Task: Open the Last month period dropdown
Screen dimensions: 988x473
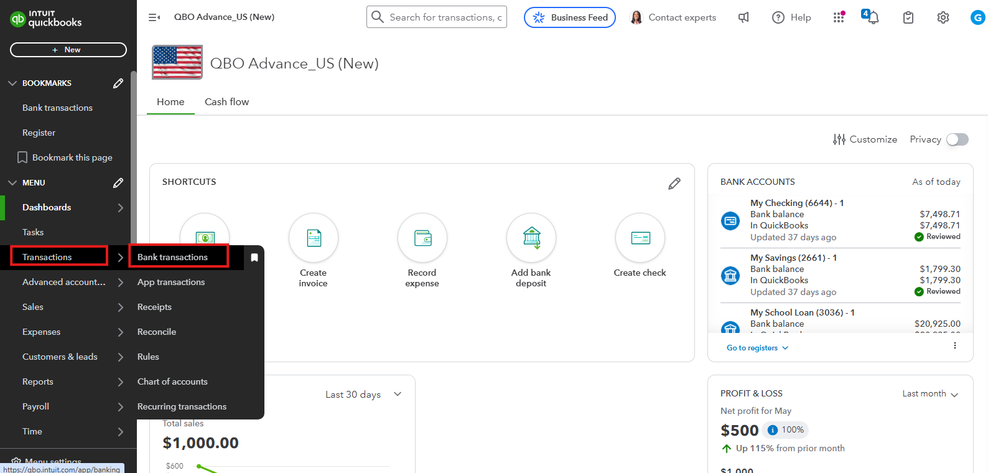Action: 931,393
